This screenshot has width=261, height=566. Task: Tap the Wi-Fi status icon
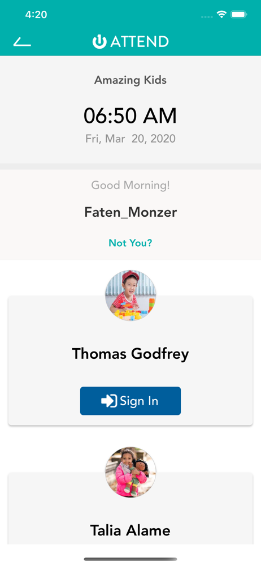pos(221,15)
